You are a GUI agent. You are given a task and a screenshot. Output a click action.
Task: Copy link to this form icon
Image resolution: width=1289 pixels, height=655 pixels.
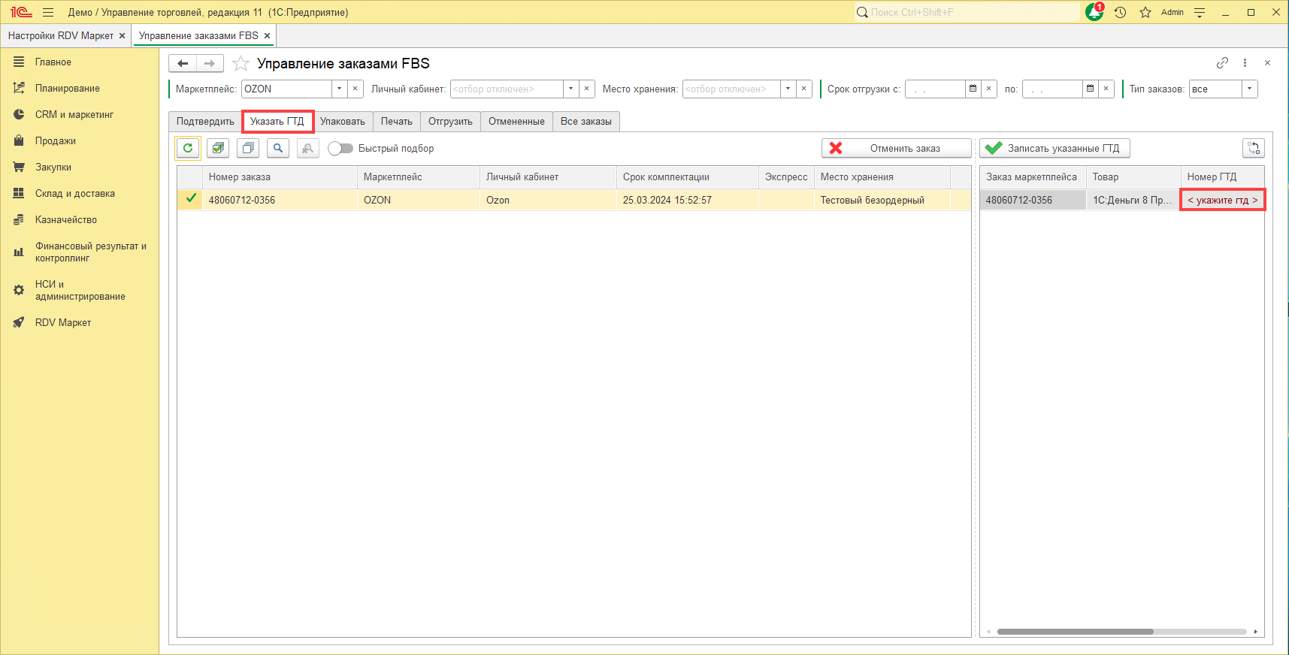(1223, 63)
